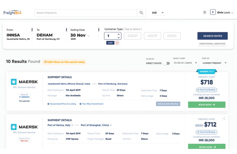Click CMF Xpress pickup value
This screenshot has width=237, height=154.
click(x=72, y=139)
